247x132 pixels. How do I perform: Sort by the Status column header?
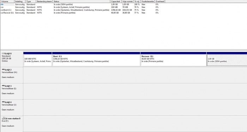[82, 1]
